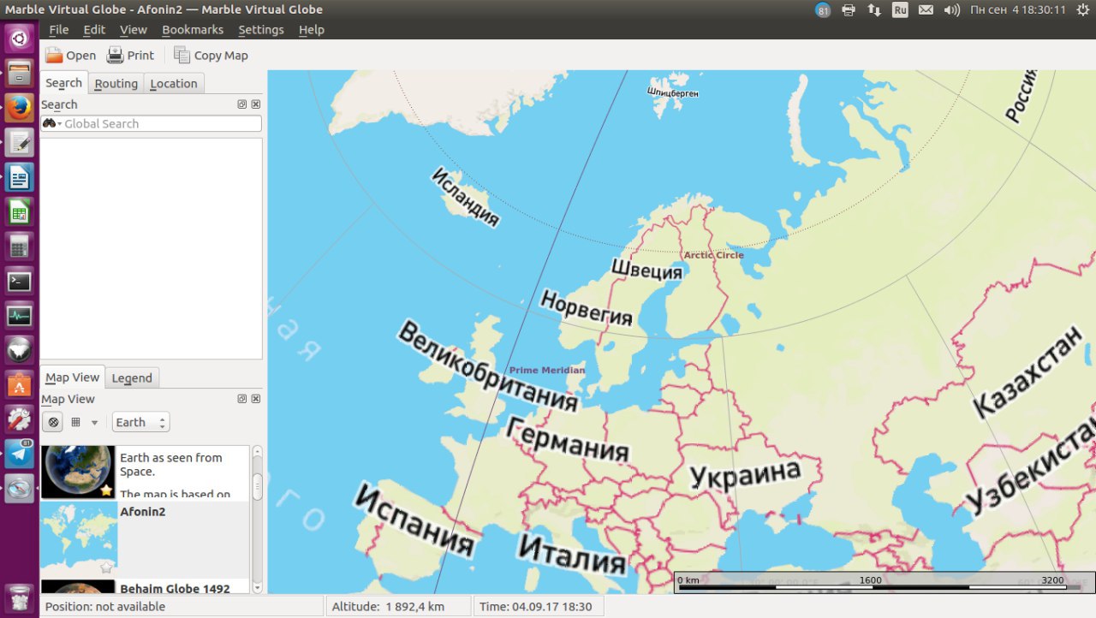Click the theme list scroll-down arrow
The image size is (1096, 618).
click(x=257, y=588)
